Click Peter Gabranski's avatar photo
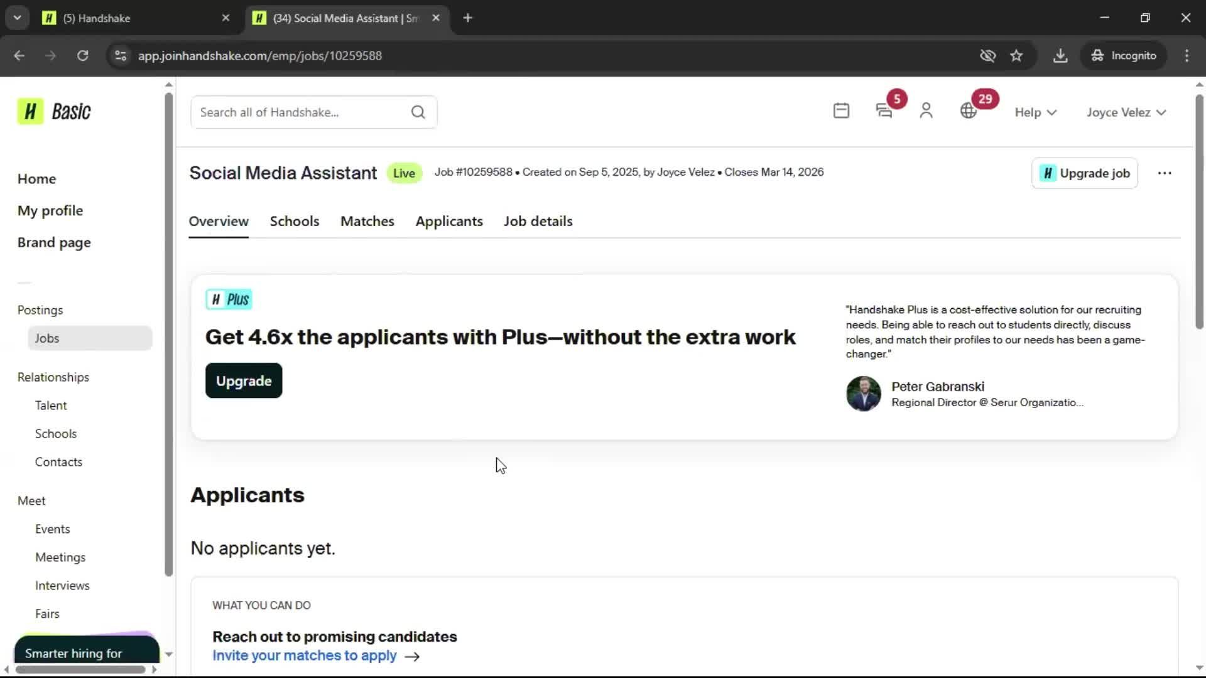The width and height of the screenshot is (1206, 678). click(863, 394)
